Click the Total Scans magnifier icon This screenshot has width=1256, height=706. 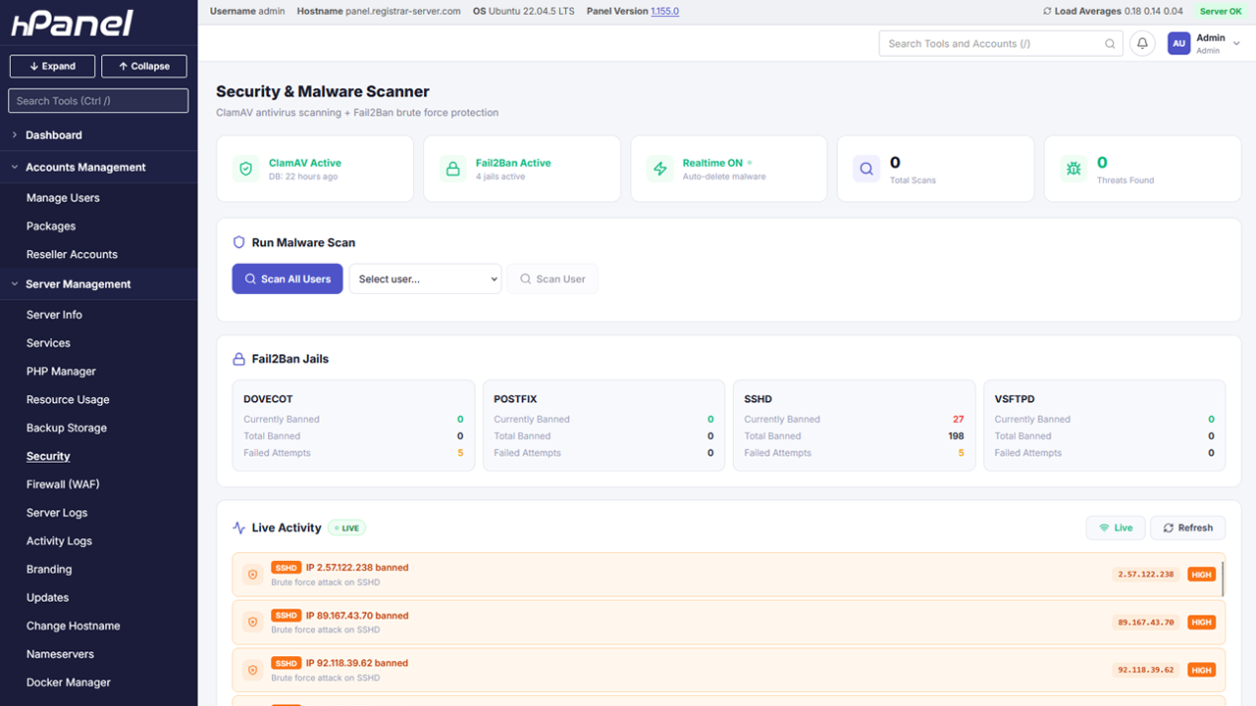click(866, 169)
